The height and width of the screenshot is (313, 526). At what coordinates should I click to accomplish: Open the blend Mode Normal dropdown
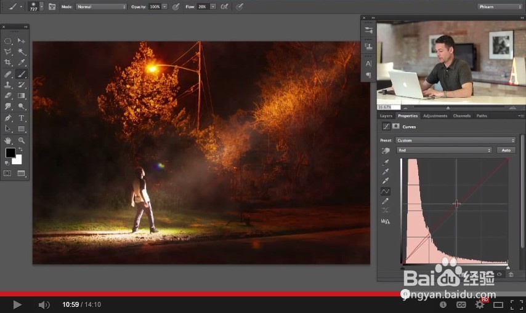coord(101,7)
